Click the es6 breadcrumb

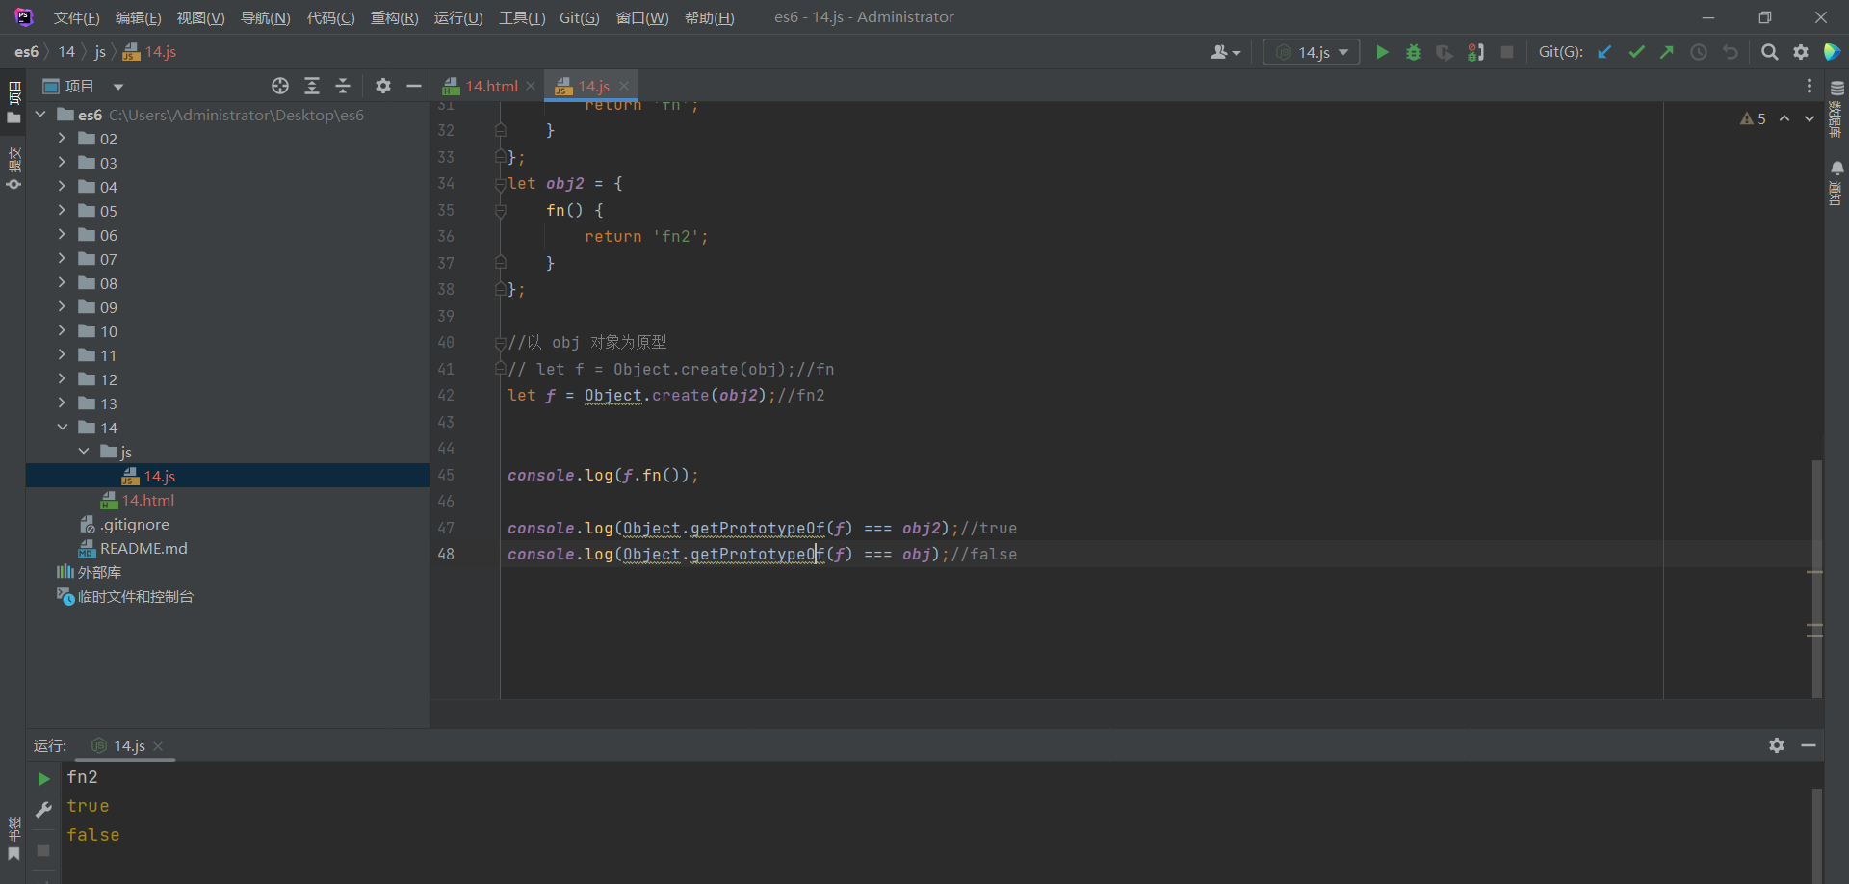tap(27, 52)
